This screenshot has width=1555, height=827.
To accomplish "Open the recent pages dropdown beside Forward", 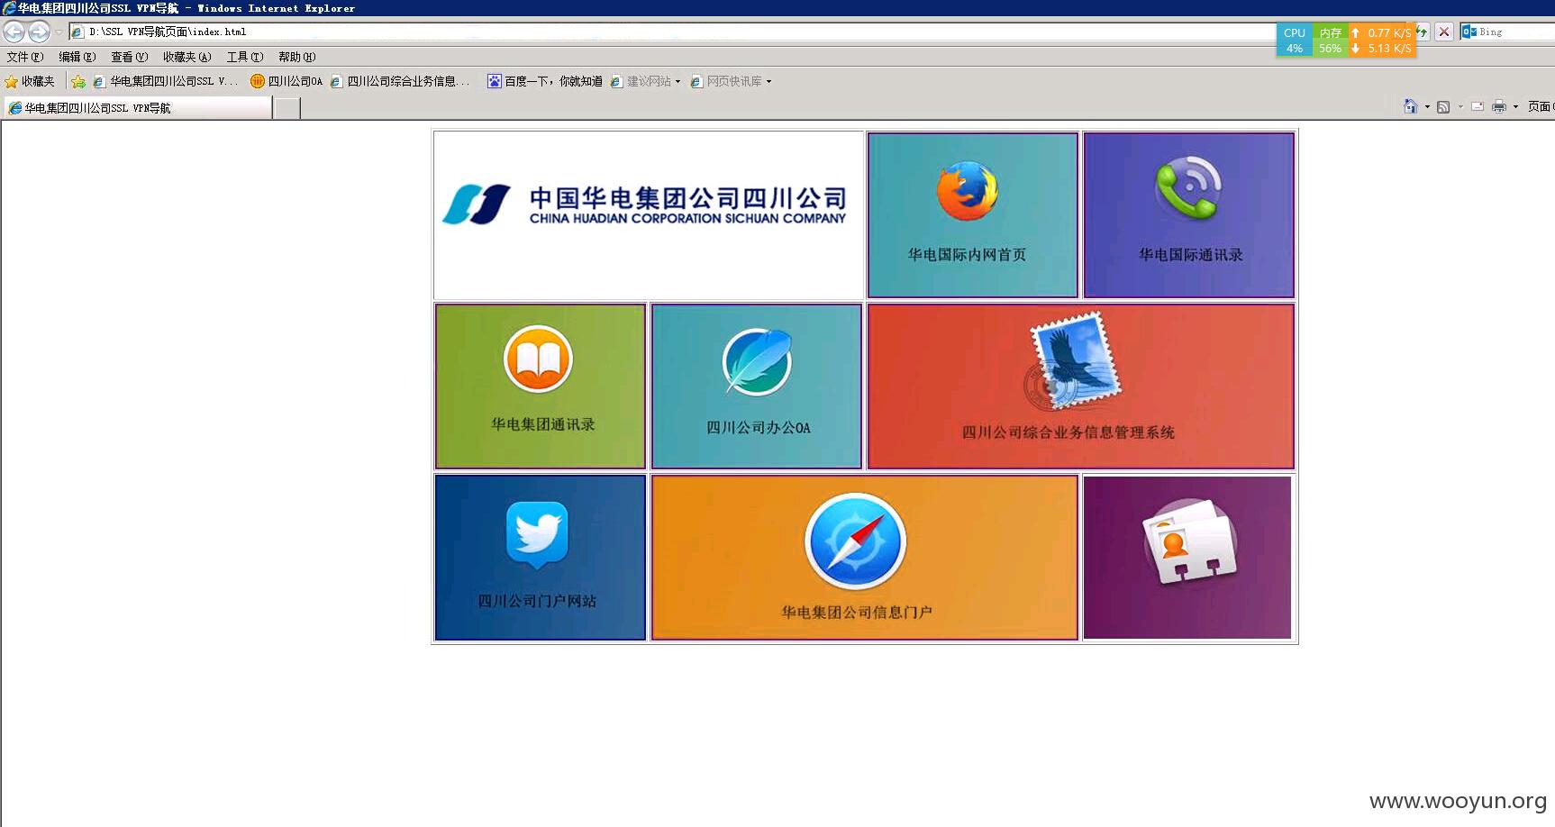I will pyautogui.click(x=59, y=32).
